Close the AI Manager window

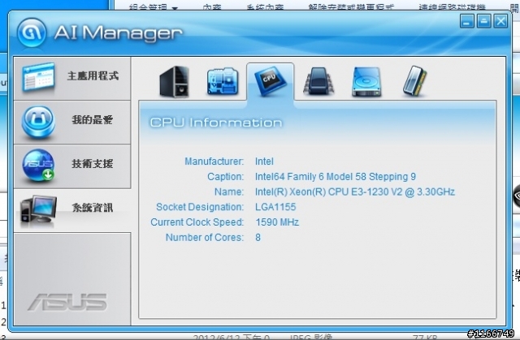tap(500, 21)
